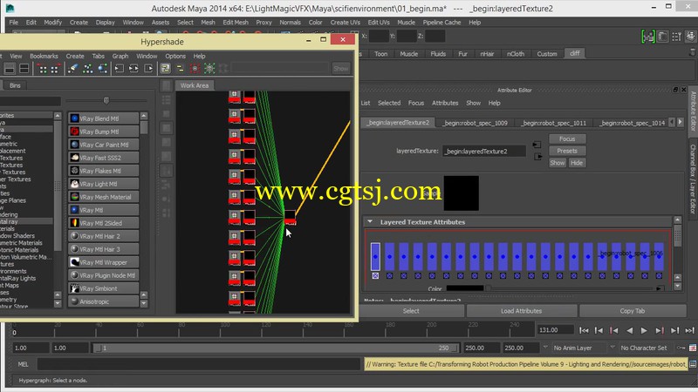Open the Graph menu in Hypershade

(x=120, y=56)
